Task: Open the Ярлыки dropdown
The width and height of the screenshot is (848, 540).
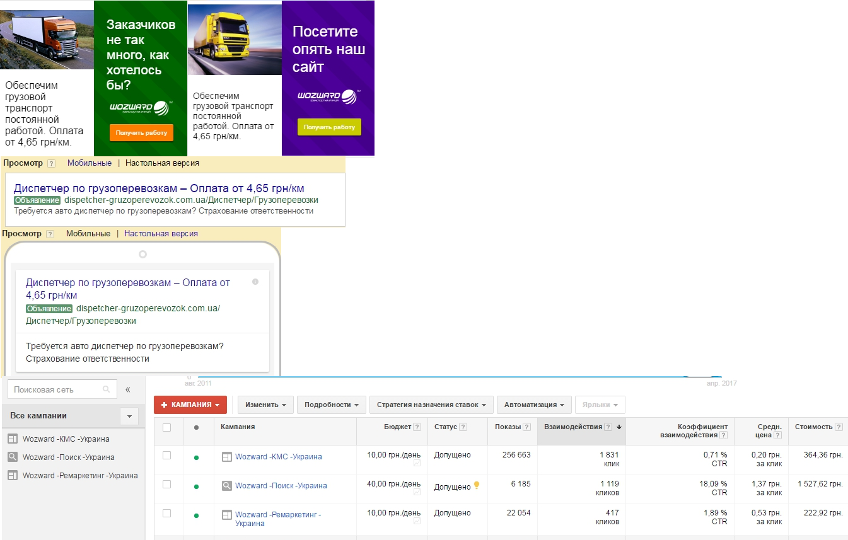Action: coord(600,405)
